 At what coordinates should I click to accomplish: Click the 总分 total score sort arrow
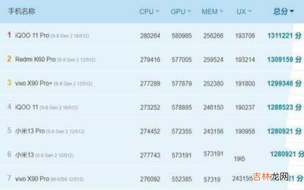[x=292, y=11]
